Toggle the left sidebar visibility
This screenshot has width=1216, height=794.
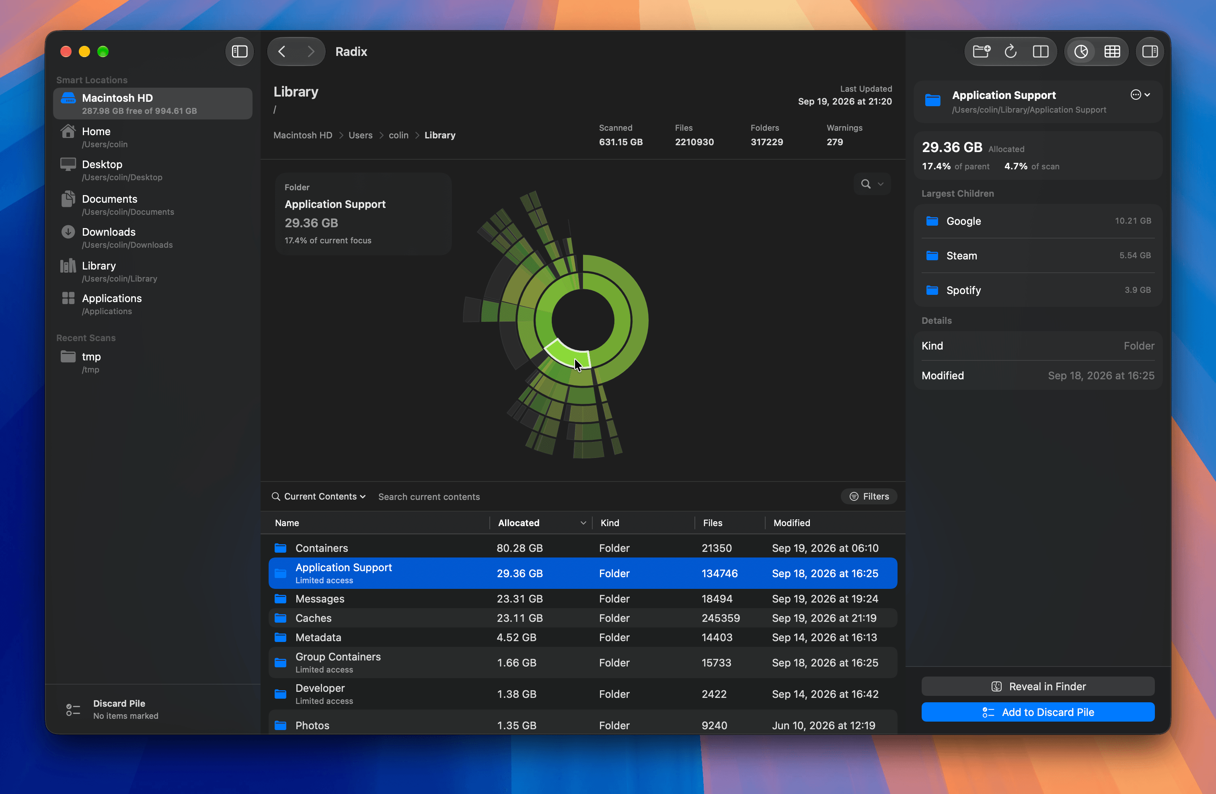(x=240, y=51)
